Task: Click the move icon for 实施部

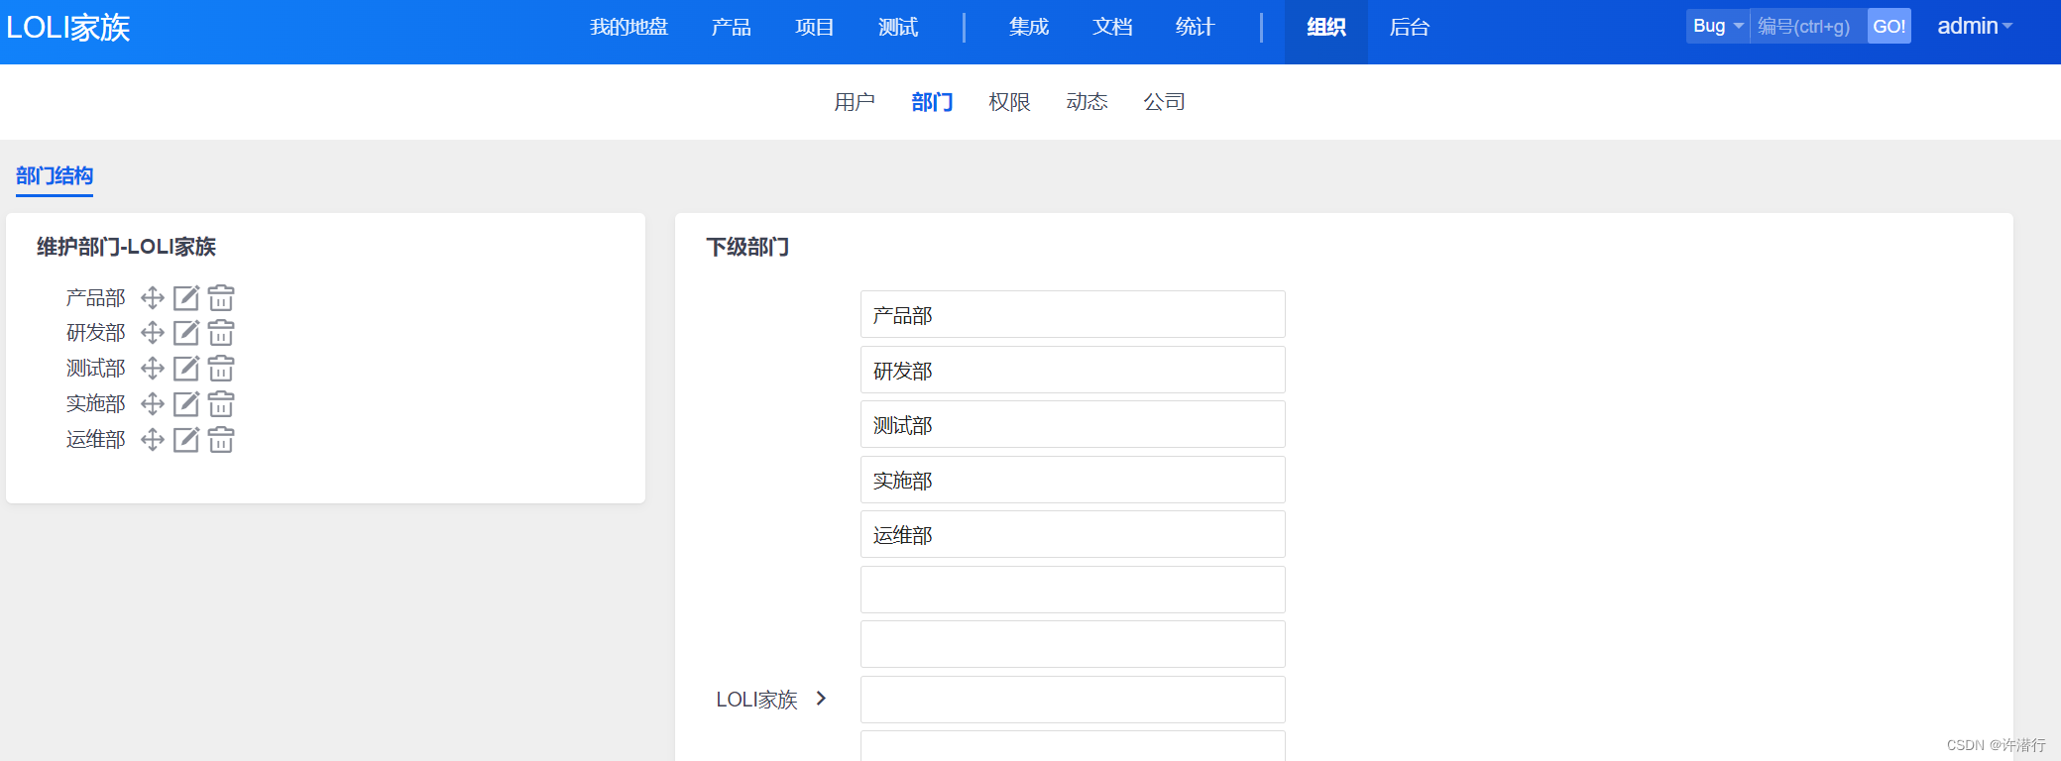Action: point(153,403)
